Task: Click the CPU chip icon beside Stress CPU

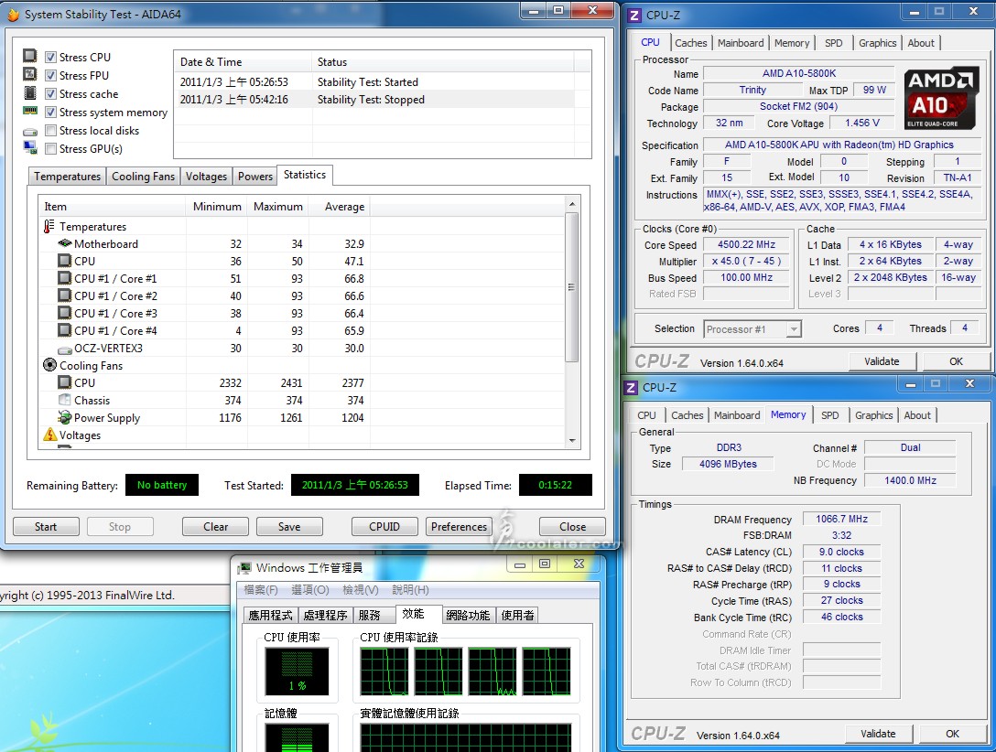Action: pos(30,56)
